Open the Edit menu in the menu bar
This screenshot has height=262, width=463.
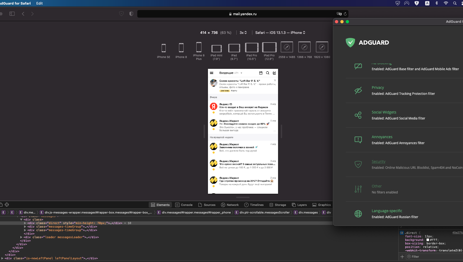pos(39,3)
